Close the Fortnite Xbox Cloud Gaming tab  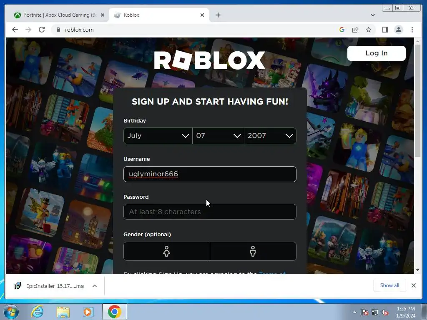[x=103, y=15]
